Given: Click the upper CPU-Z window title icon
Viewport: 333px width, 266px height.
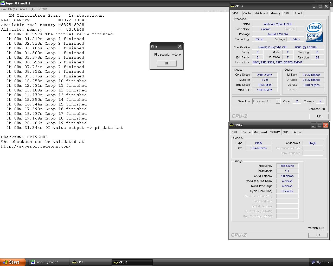Looking at the screenshot, I should point(232,6).
